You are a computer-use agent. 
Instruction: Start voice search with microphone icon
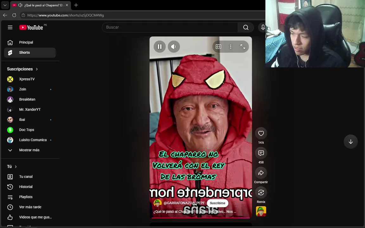tap(263, 27)
